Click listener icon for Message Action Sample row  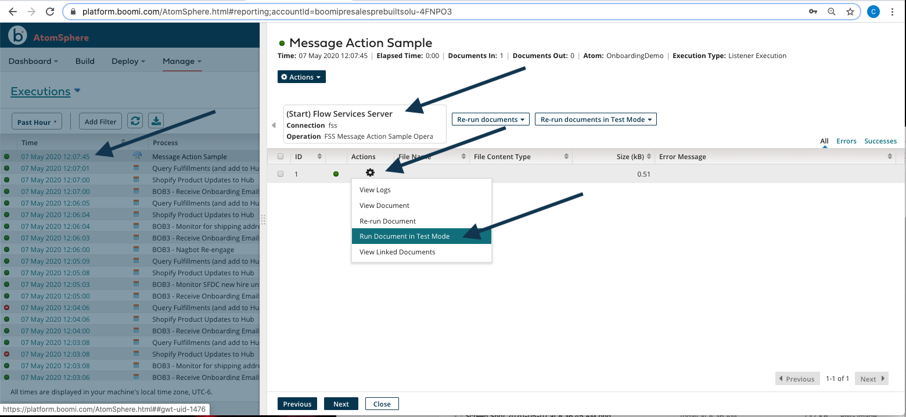coord(137,156)
